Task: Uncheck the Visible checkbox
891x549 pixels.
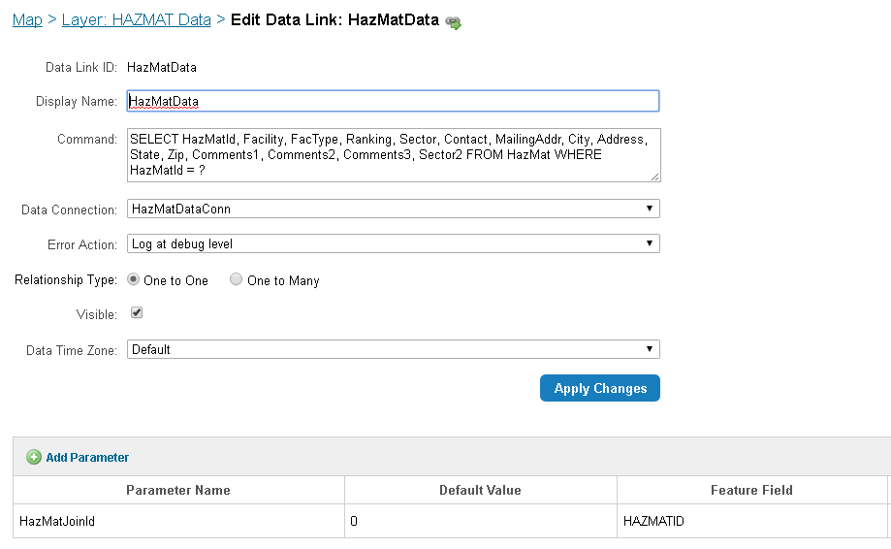Action: click(137, 312)
